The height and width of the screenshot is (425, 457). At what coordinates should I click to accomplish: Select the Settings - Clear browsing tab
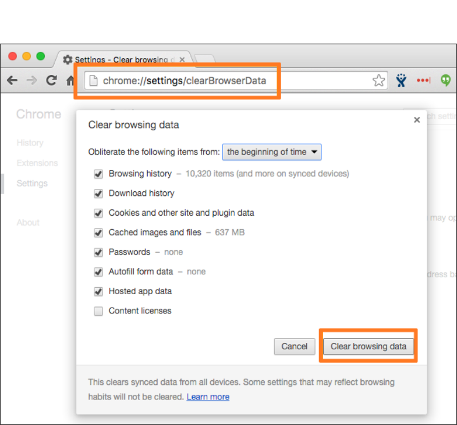(x=122, y=60)
